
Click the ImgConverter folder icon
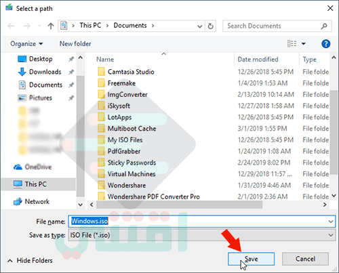click(x=101, y=94)
